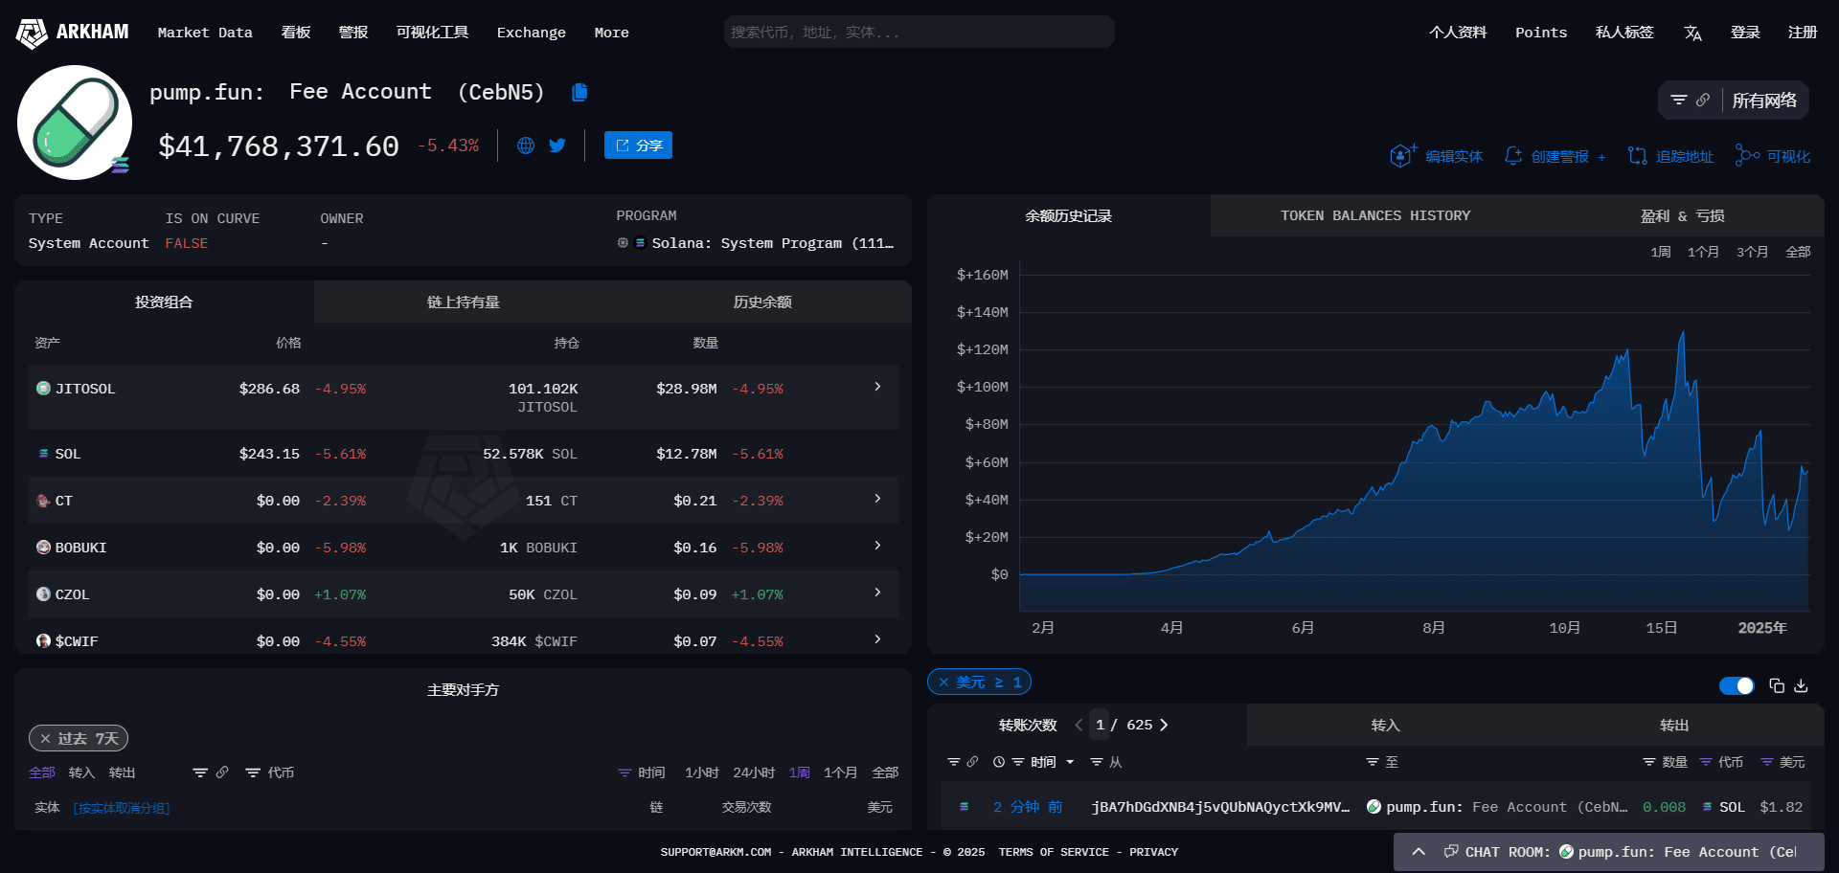
Task: Click the JITOSOL token icon
Action: (43, 389)
